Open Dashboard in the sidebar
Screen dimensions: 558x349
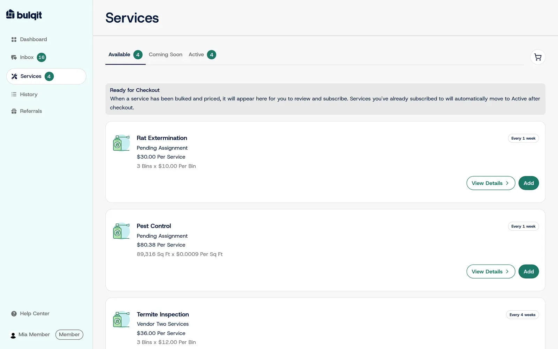click(x=33, y=39)
